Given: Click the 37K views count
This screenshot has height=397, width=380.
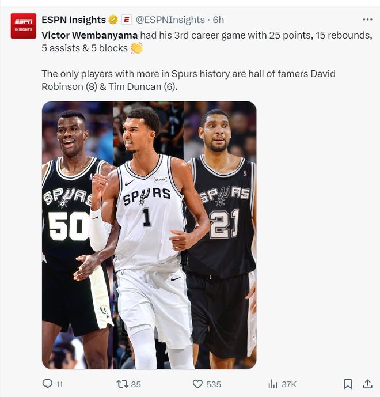Looking at the screenshot, I should click(289, 384).
